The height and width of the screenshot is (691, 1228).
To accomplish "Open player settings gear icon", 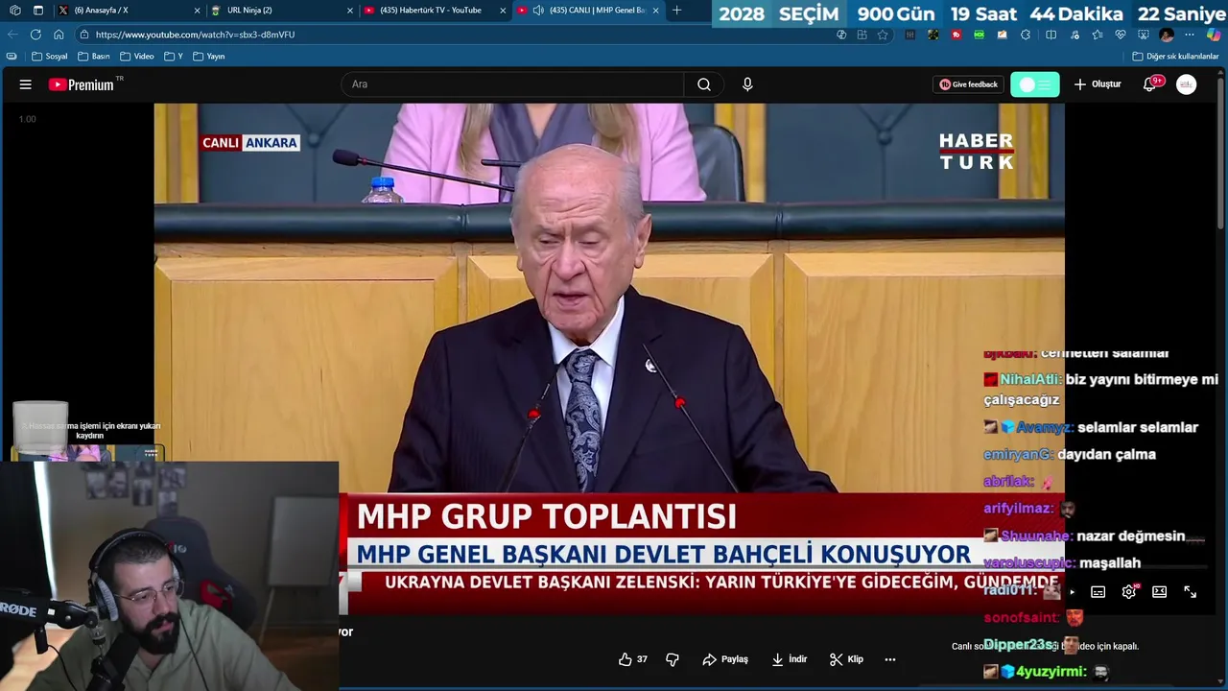I will (x=1129, y=592).
